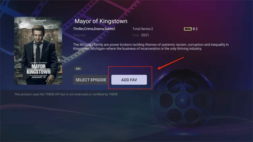253x142 pixels.
Task: Click the Jeremy Renner name on the poster
Action: click(38, 63)
